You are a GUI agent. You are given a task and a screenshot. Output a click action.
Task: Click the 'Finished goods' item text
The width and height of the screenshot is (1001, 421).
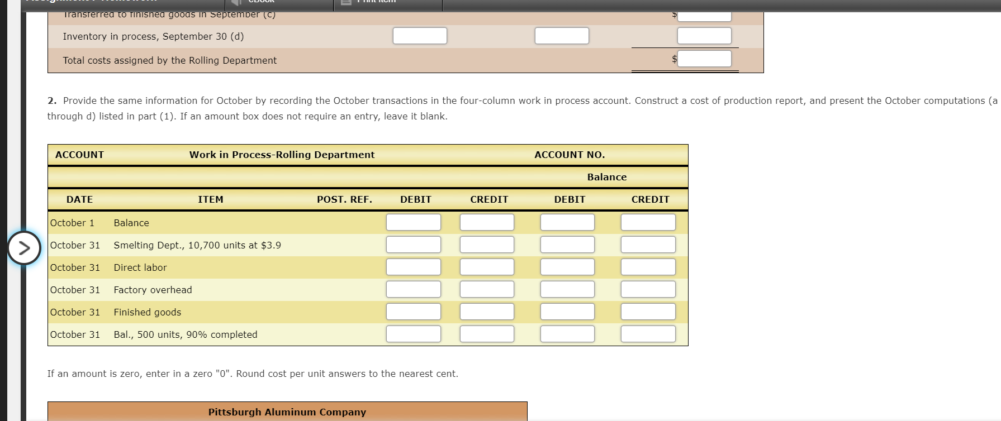tap(148, 312)
